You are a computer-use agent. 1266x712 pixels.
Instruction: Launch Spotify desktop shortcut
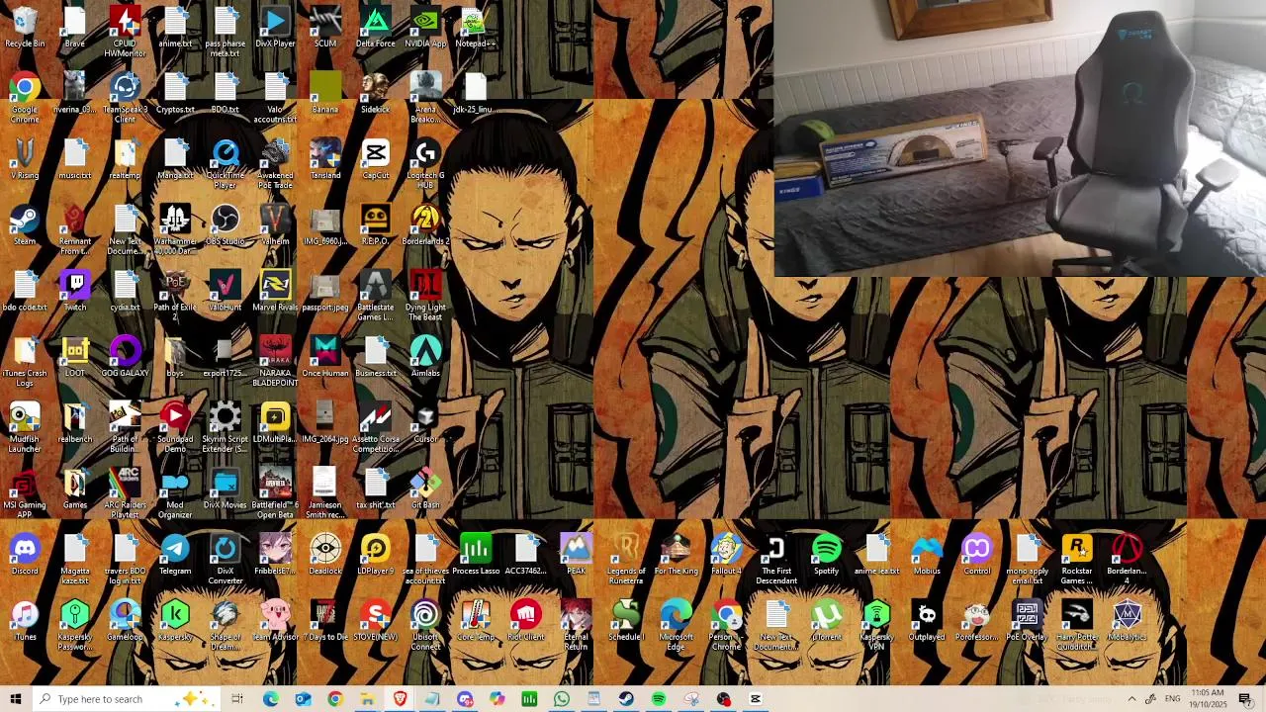pos(826,556)
